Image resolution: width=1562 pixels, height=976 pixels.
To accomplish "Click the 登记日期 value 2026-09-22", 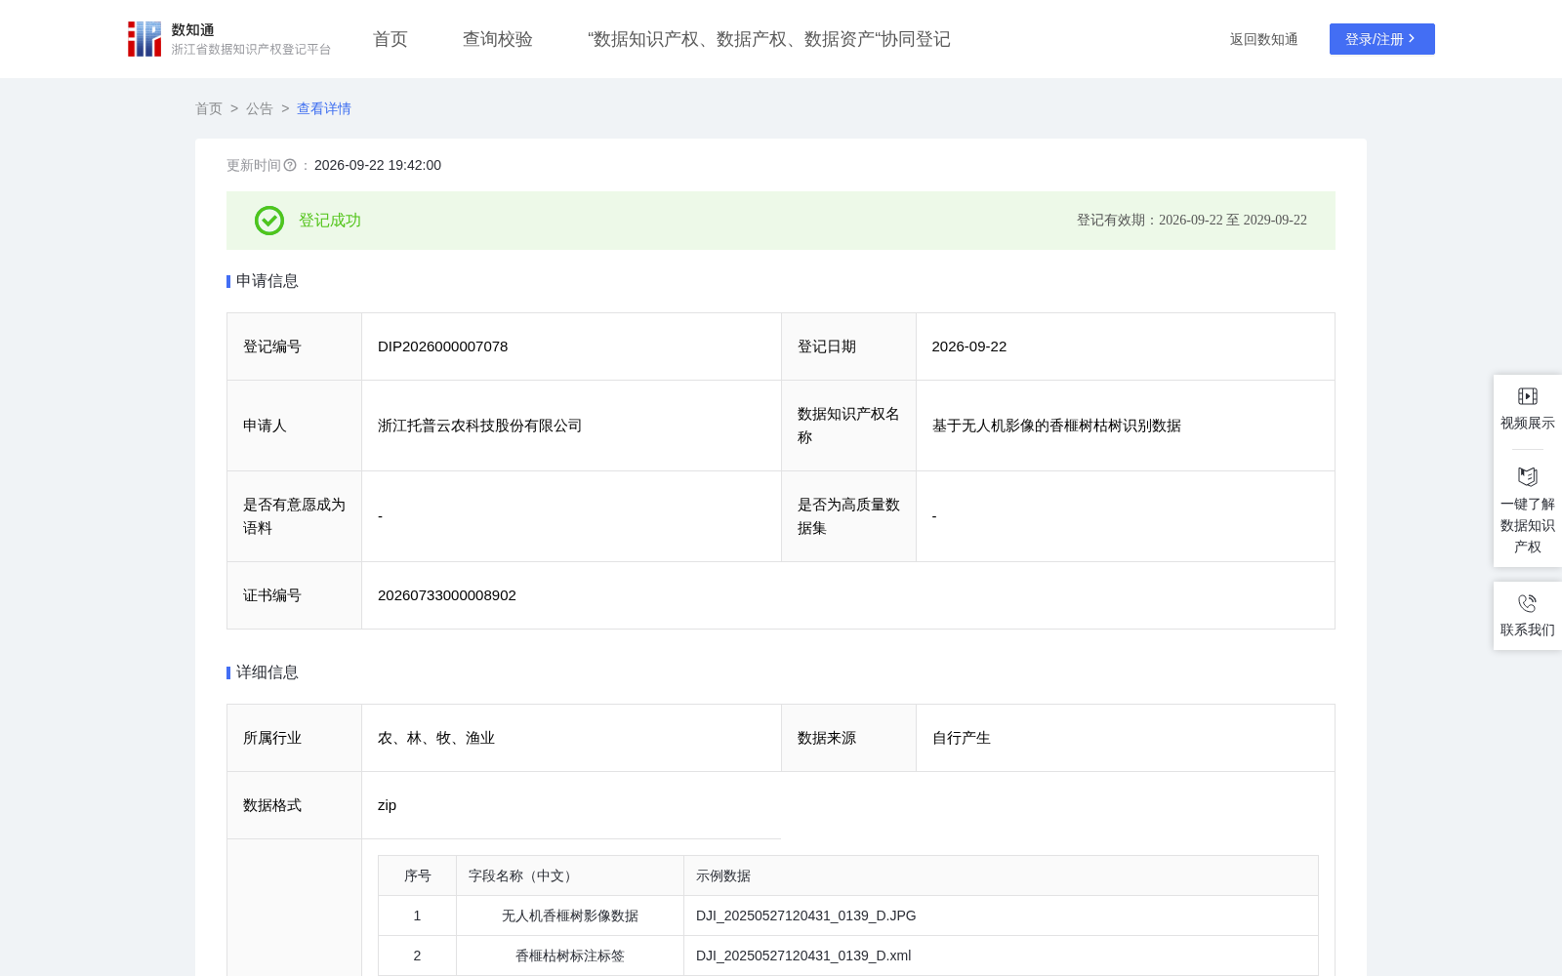I will pos(969,346).
